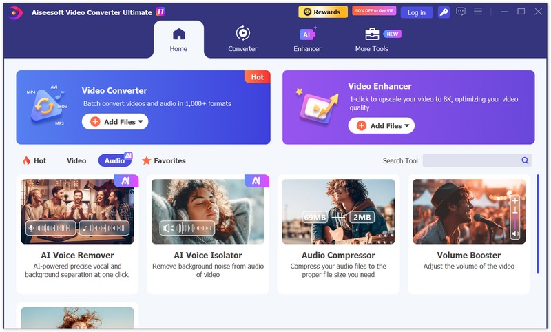Click the Video Enhancer upscale icon
Image resolution: width=551 pixels, height=332 pixels.
[318, 107]
